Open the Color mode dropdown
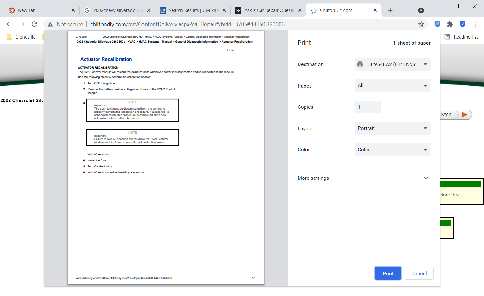Image resolution: width=484 pixels, height=296 pixels. point(393,150)
